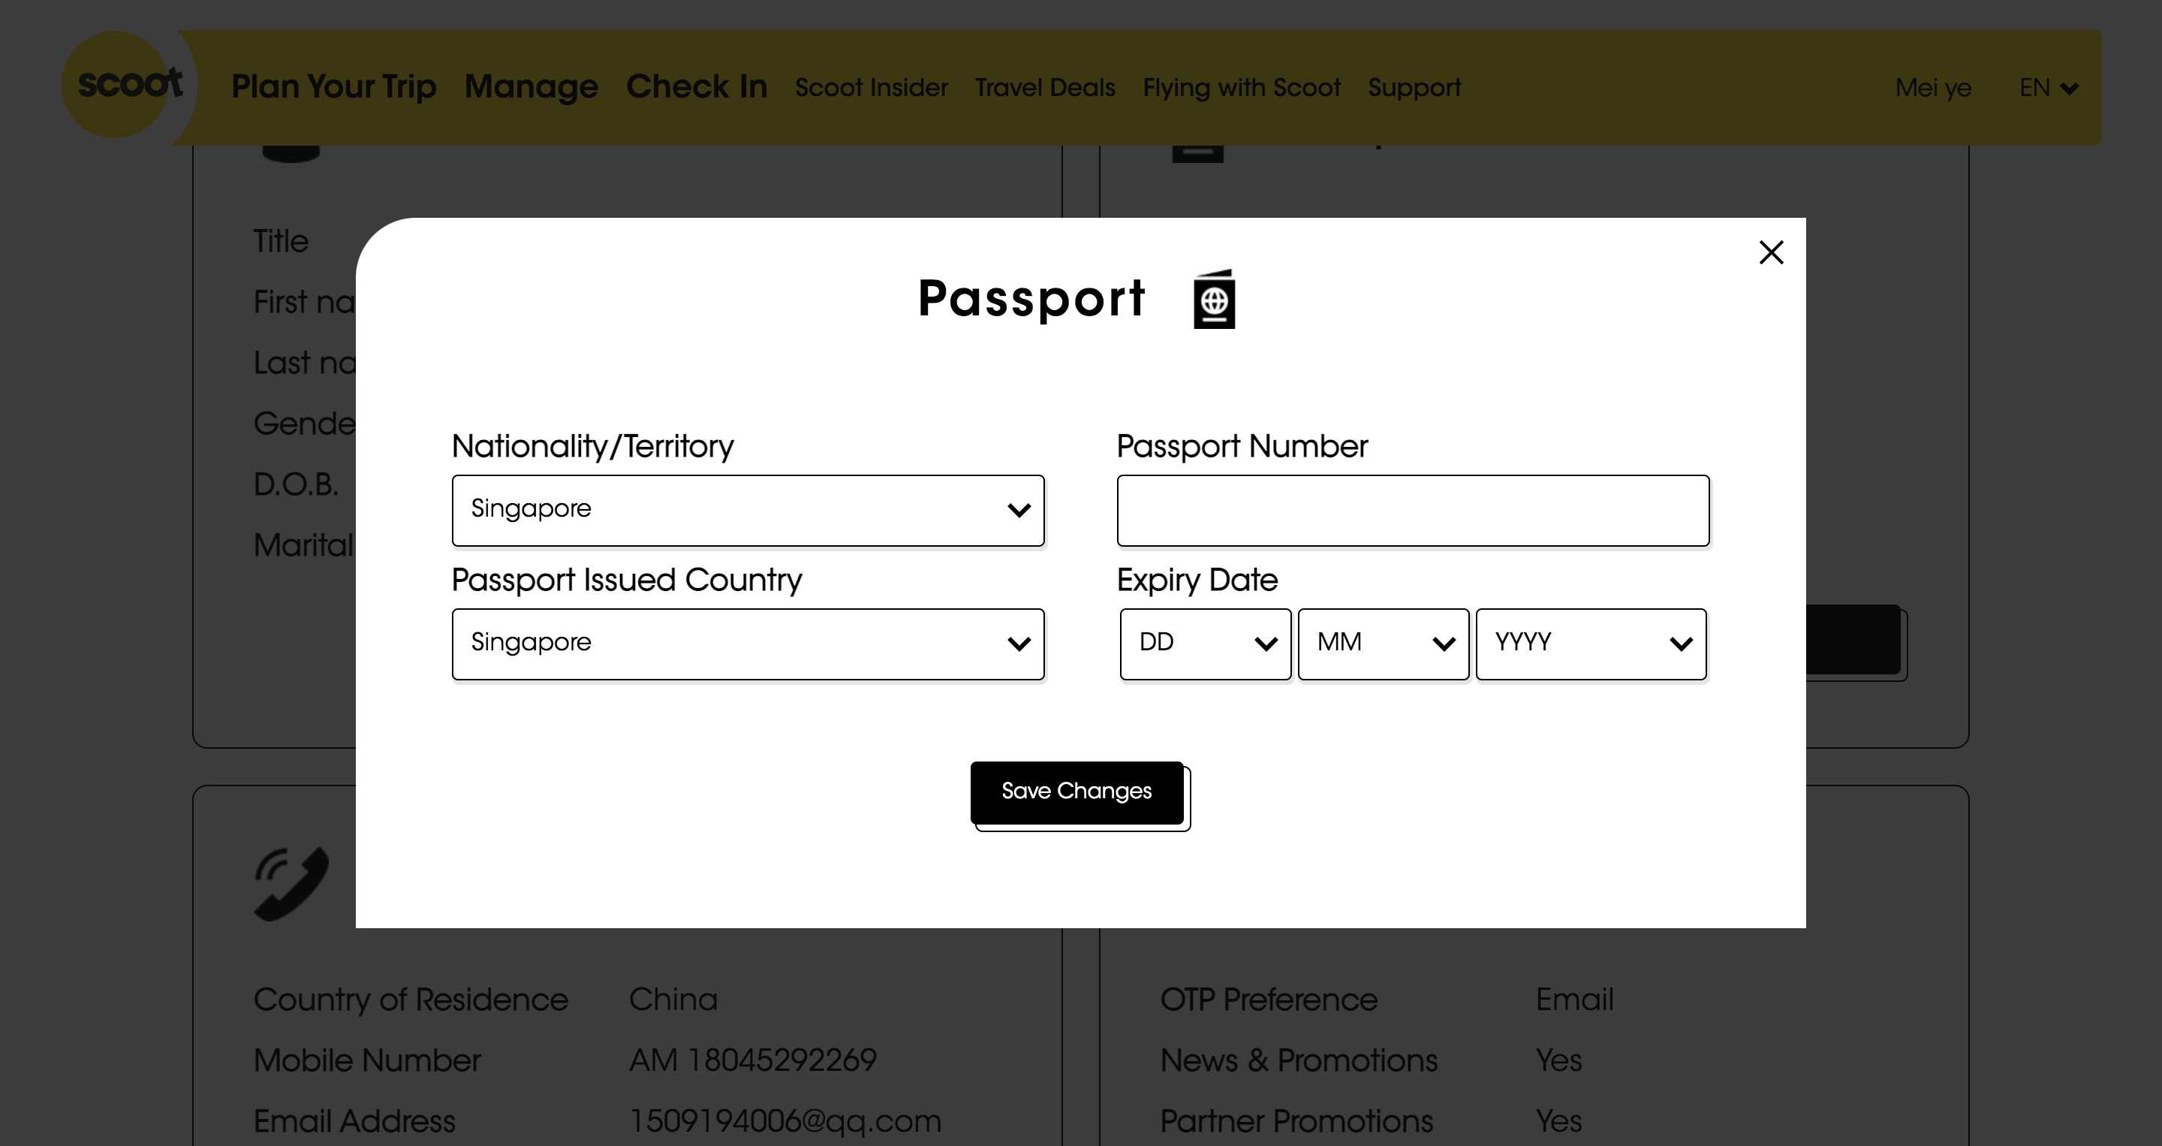Click the email address 1509194006@qq.com
The height and width of the screenshot is (1146, 2162).
click(x=785, y=1120)
